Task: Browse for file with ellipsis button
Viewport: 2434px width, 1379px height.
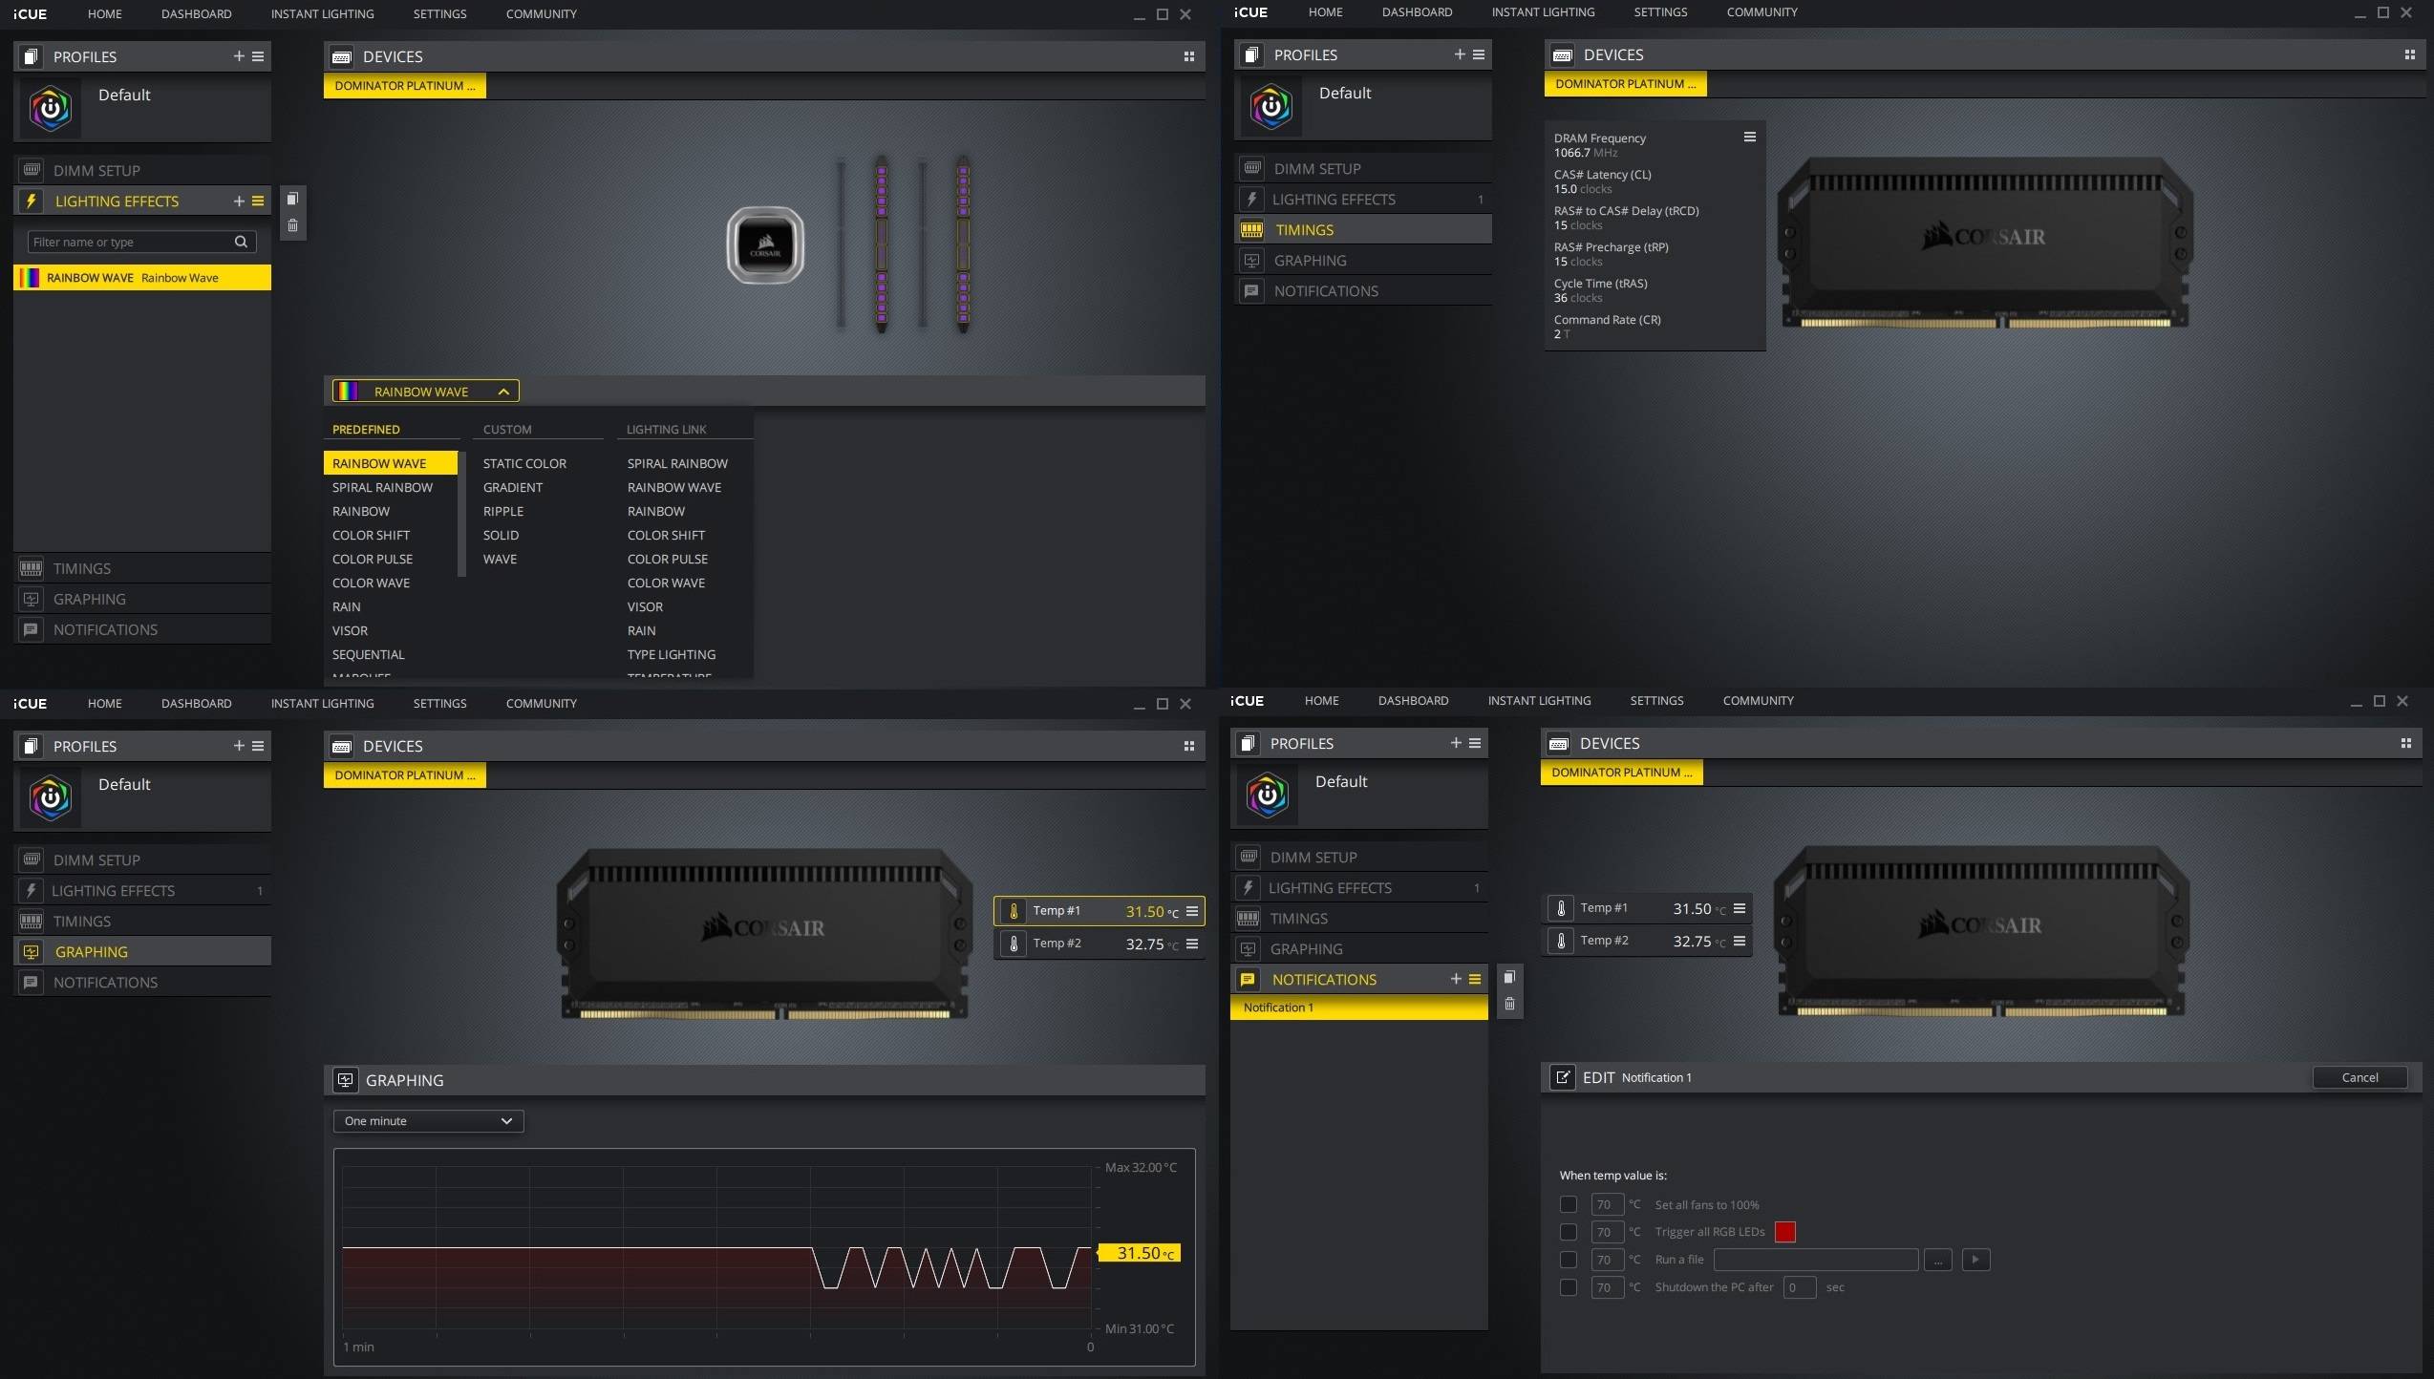Action: [1937, 1260]
